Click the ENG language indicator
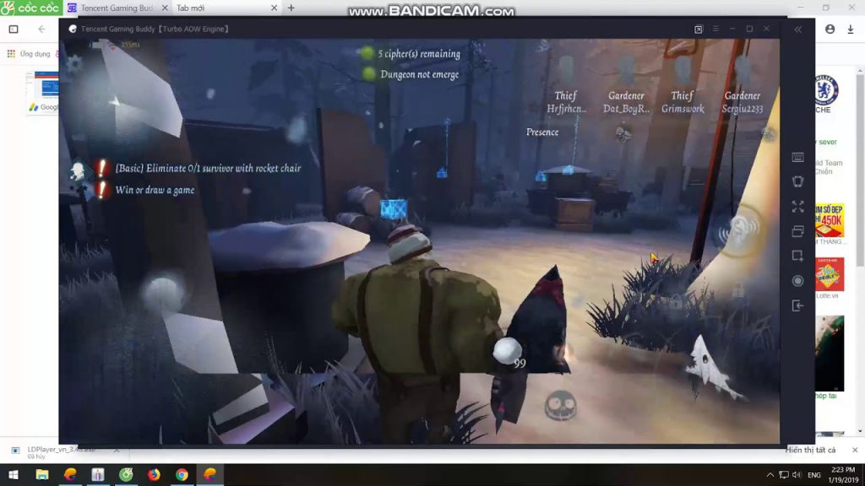The image size is (865, 486). pos(814,474)
